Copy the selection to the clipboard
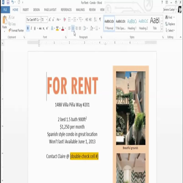The image size is (183, 183). tap(12, 24)
